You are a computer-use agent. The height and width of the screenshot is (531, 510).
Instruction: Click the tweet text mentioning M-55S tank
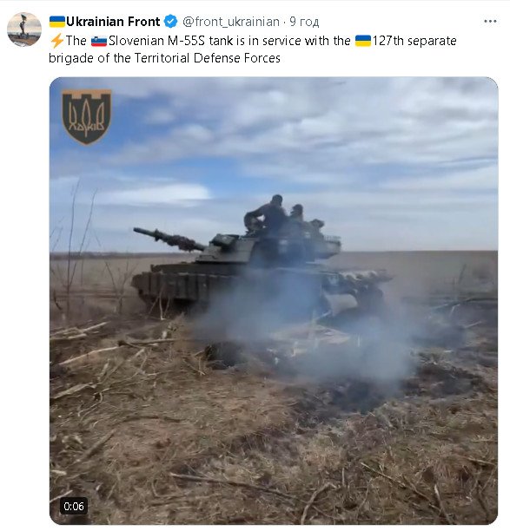[x=253, y=49]
